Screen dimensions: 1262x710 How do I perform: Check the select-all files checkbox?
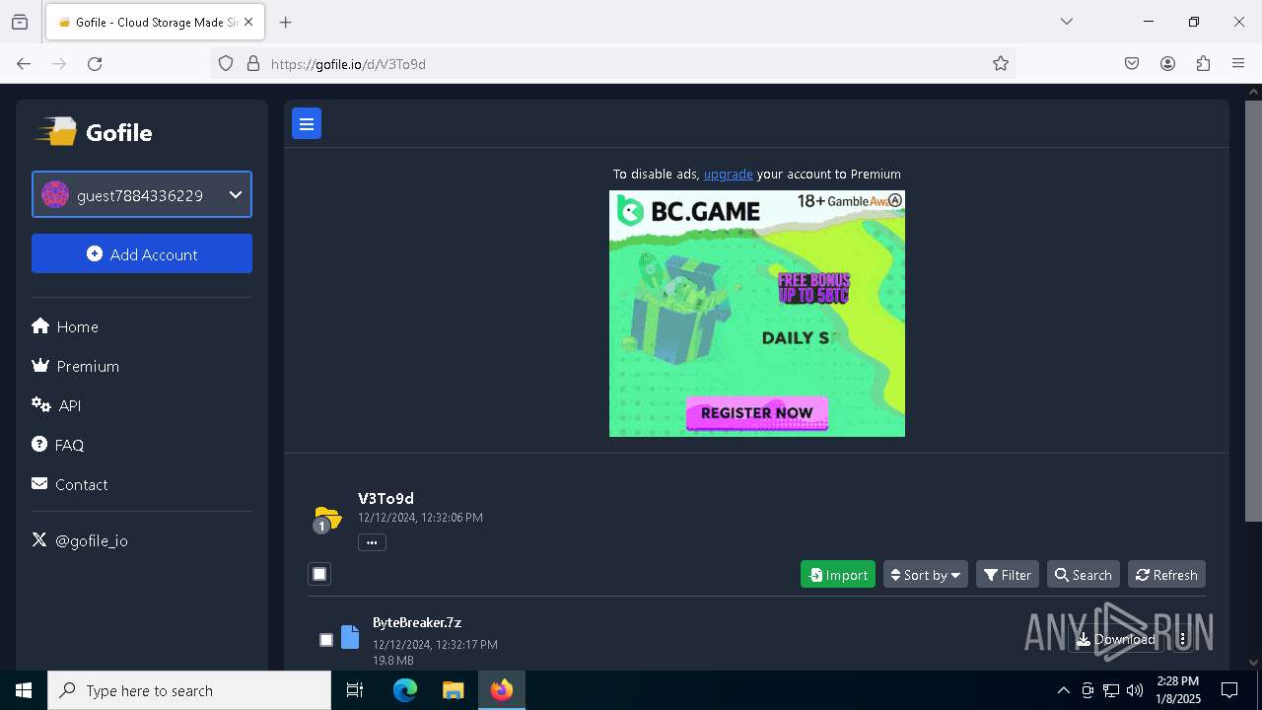(319, 574)
